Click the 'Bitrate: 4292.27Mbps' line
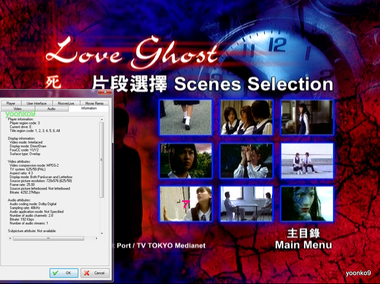 25,192
